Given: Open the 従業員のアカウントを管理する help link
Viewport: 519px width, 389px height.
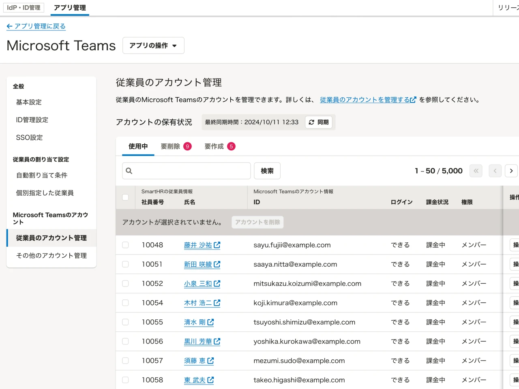Looking at the screenshot, I should tap(368, 100).
